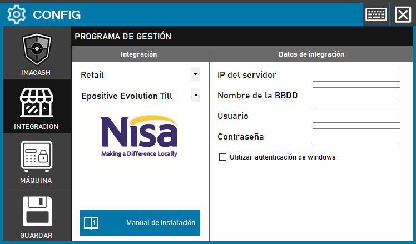Image resolution: width=416 pixels, height=244 pixels.
Task: Select the Datos de integración header
Action: (x=311, y=54)
